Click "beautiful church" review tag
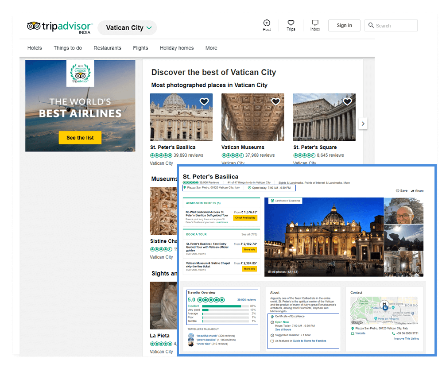Image resolution: width=446 pixels, height=368 pixels. tap(206, 336)
